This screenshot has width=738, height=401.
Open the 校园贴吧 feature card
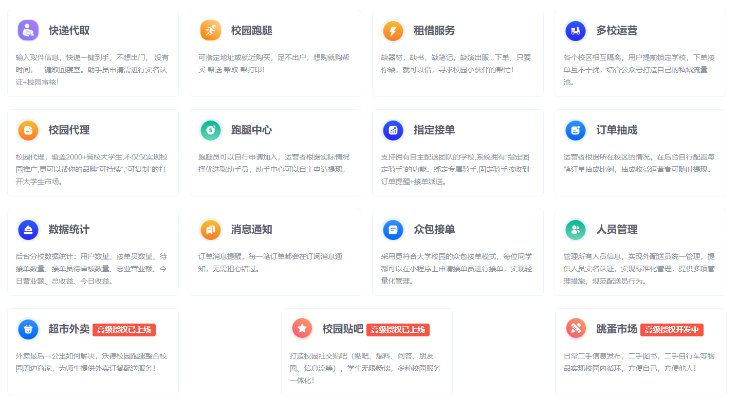(x=366, y=352)
